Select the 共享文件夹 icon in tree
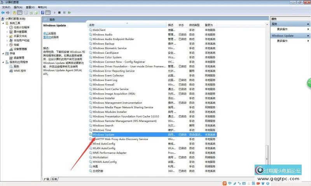The width and height of the screenshot is (311, 186). [11, 36]
